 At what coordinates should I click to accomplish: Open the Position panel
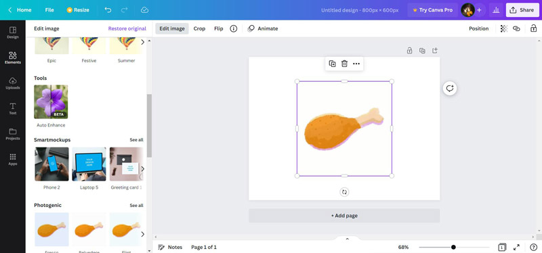click(479, 28)
